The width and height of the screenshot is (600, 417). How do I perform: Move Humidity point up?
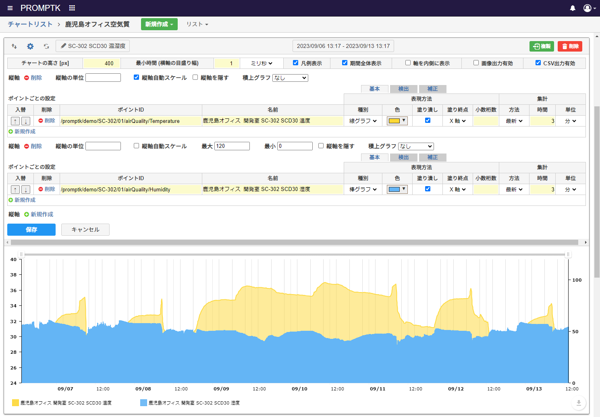coord(15,189)
